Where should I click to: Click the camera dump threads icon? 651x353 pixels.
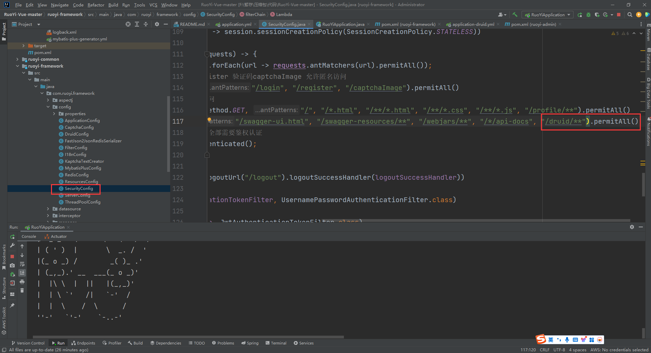point(13,265)
